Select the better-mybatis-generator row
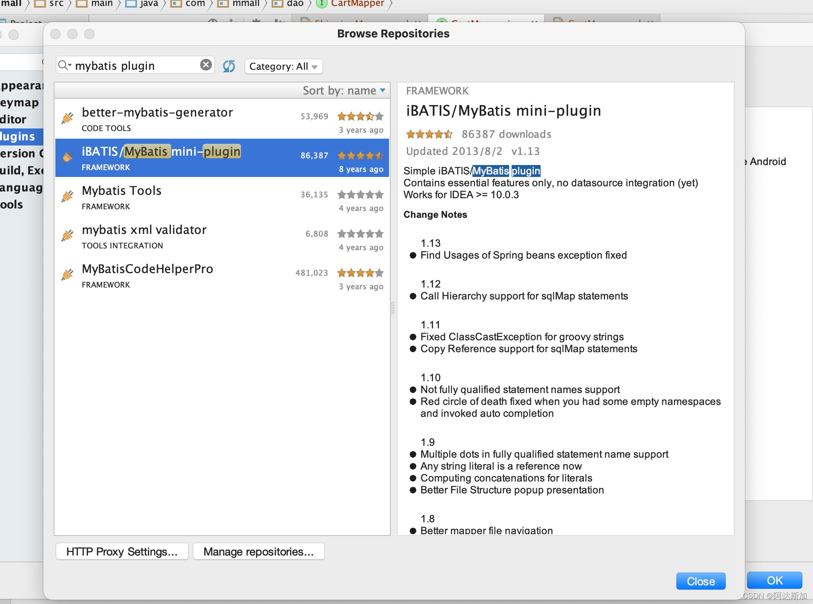Viewport: 813px width, 604px height. click(x=222, y=119)
